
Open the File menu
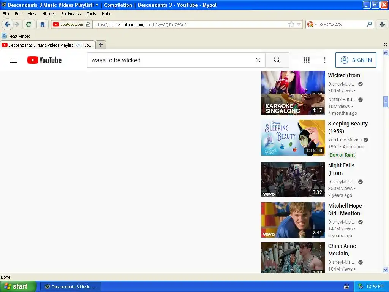click(x=6, y=14)
